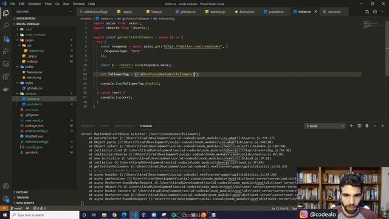The height and width of the screenshot is (219, 389).
Task: Click the main branch status bar item
Action: click(x=16, y=208)
